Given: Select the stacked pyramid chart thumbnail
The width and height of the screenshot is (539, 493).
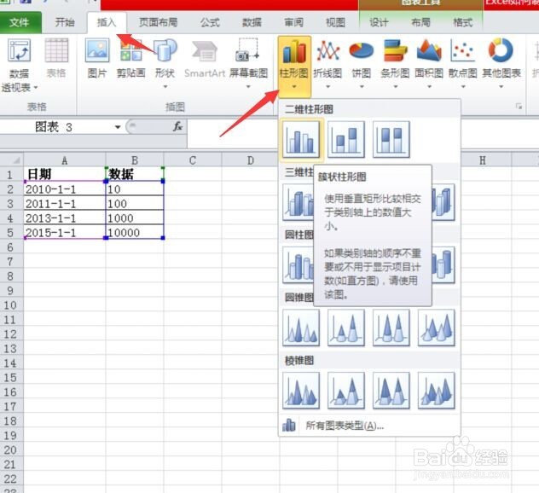Looking at the screenshot, I should pyautogui.click(x=346, y=391).
